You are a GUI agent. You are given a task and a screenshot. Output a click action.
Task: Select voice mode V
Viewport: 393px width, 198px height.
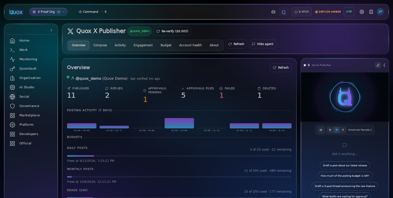coord(343,130)
